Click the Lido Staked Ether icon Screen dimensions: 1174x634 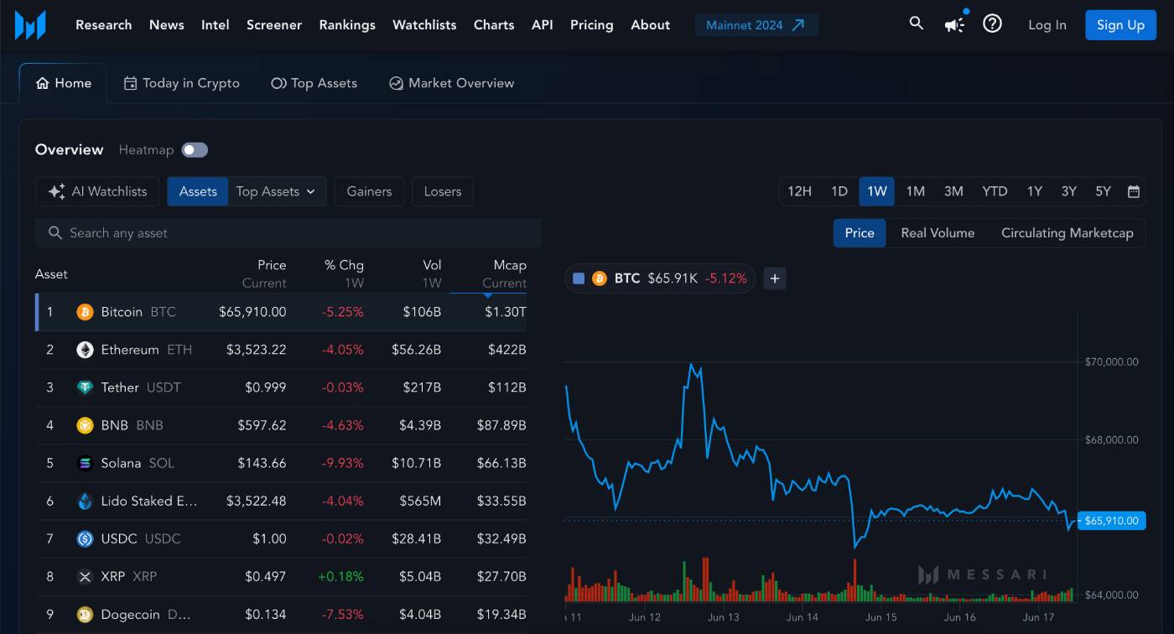coord(85,501)
